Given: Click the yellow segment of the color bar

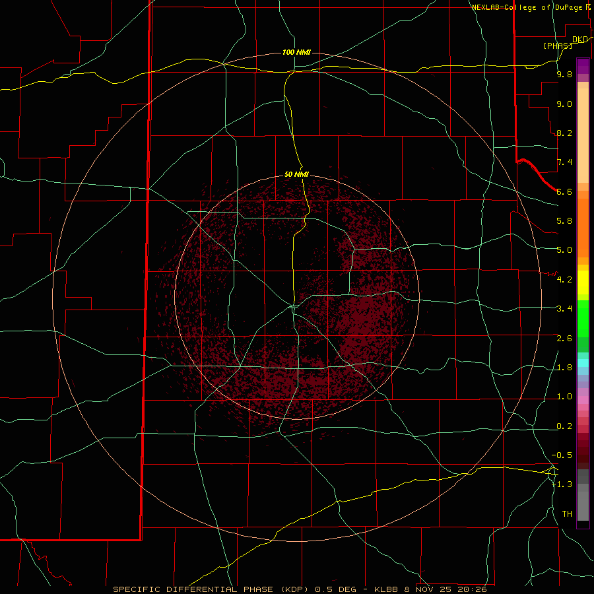Looking at the screenshot, I should pos(583,282).
